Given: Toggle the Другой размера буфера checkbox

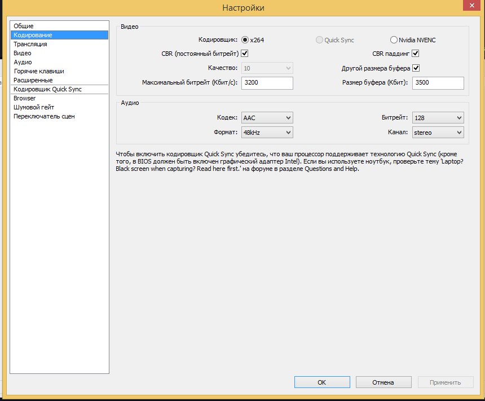Looking at the screenshot, I should coord(416,68).
